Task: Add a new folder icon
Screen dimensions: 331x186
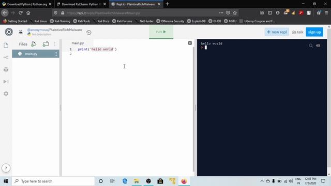Action: (46, 44)
